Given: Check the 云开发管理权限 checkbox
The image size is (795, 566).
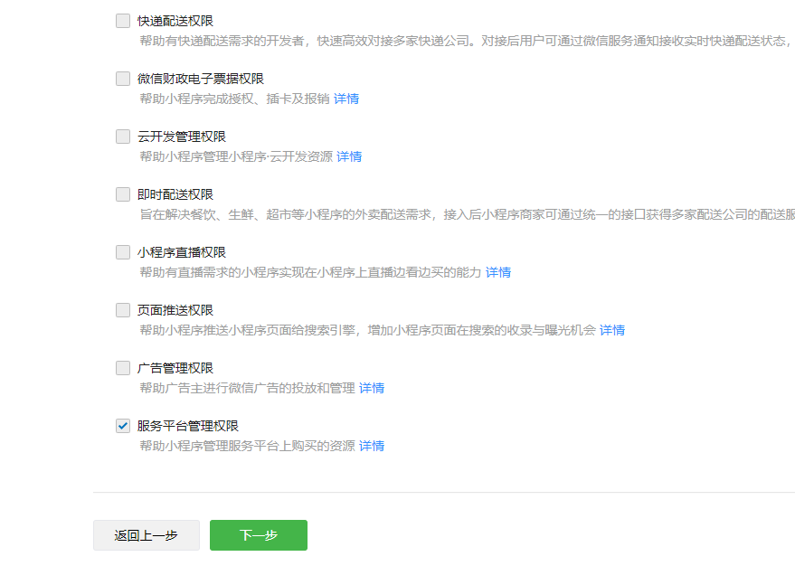Looking at the screenshot, I should pos(123,137).
